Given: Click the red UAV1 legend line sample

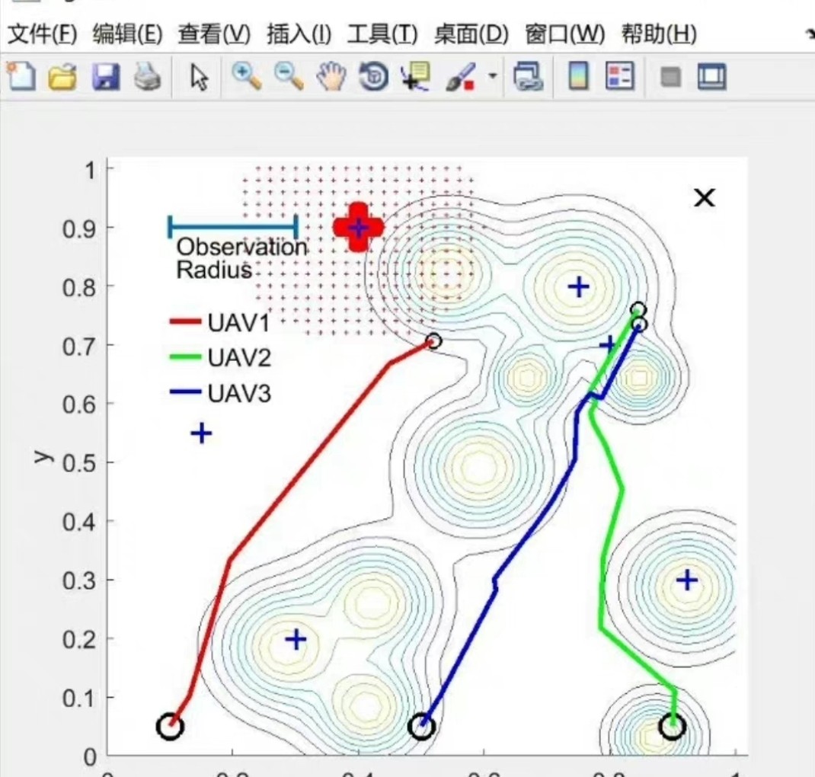Looking at the screenshot, I should [x=186, y=321].
